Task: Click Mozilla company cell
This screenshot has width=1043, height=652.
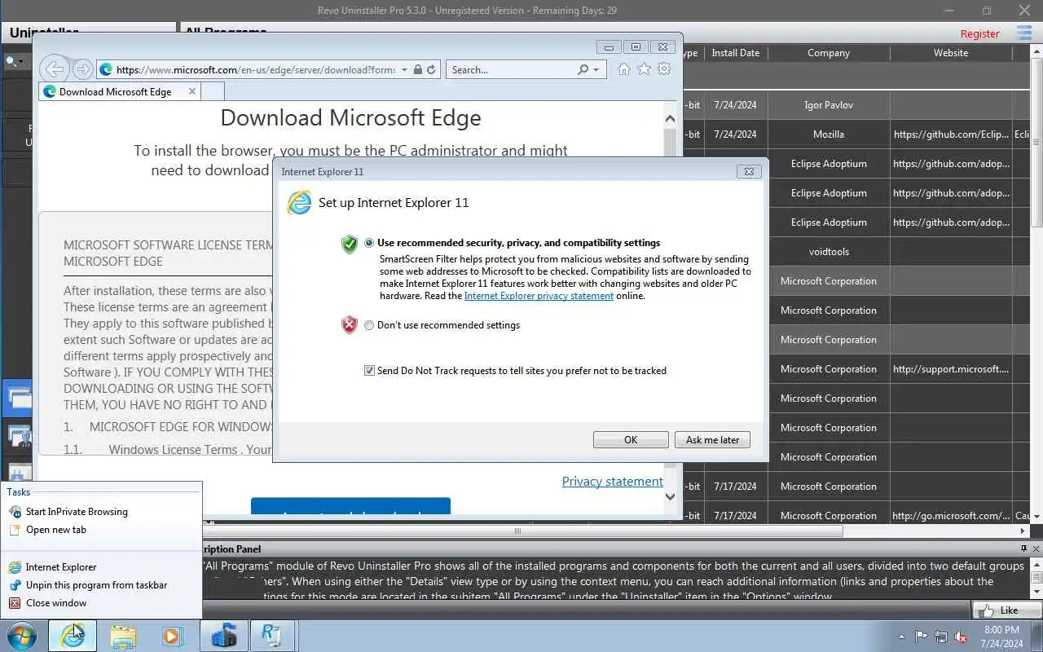Action: pos(829,134)
